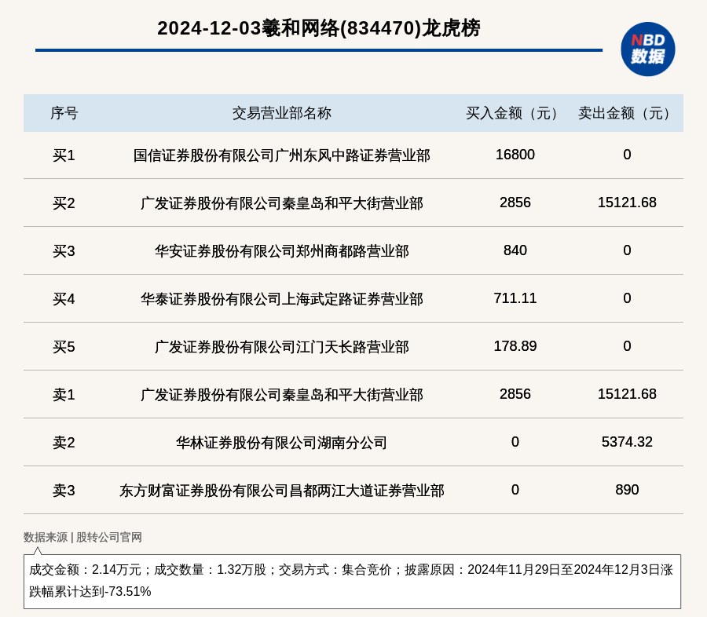Screen dimensions: 707x617
Task: Select the 买3 row label
Action: tap(64, 251)
